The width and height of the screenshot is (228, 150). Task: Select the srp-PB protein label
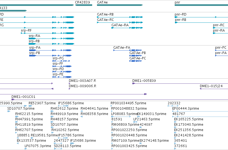click(35, 53)
